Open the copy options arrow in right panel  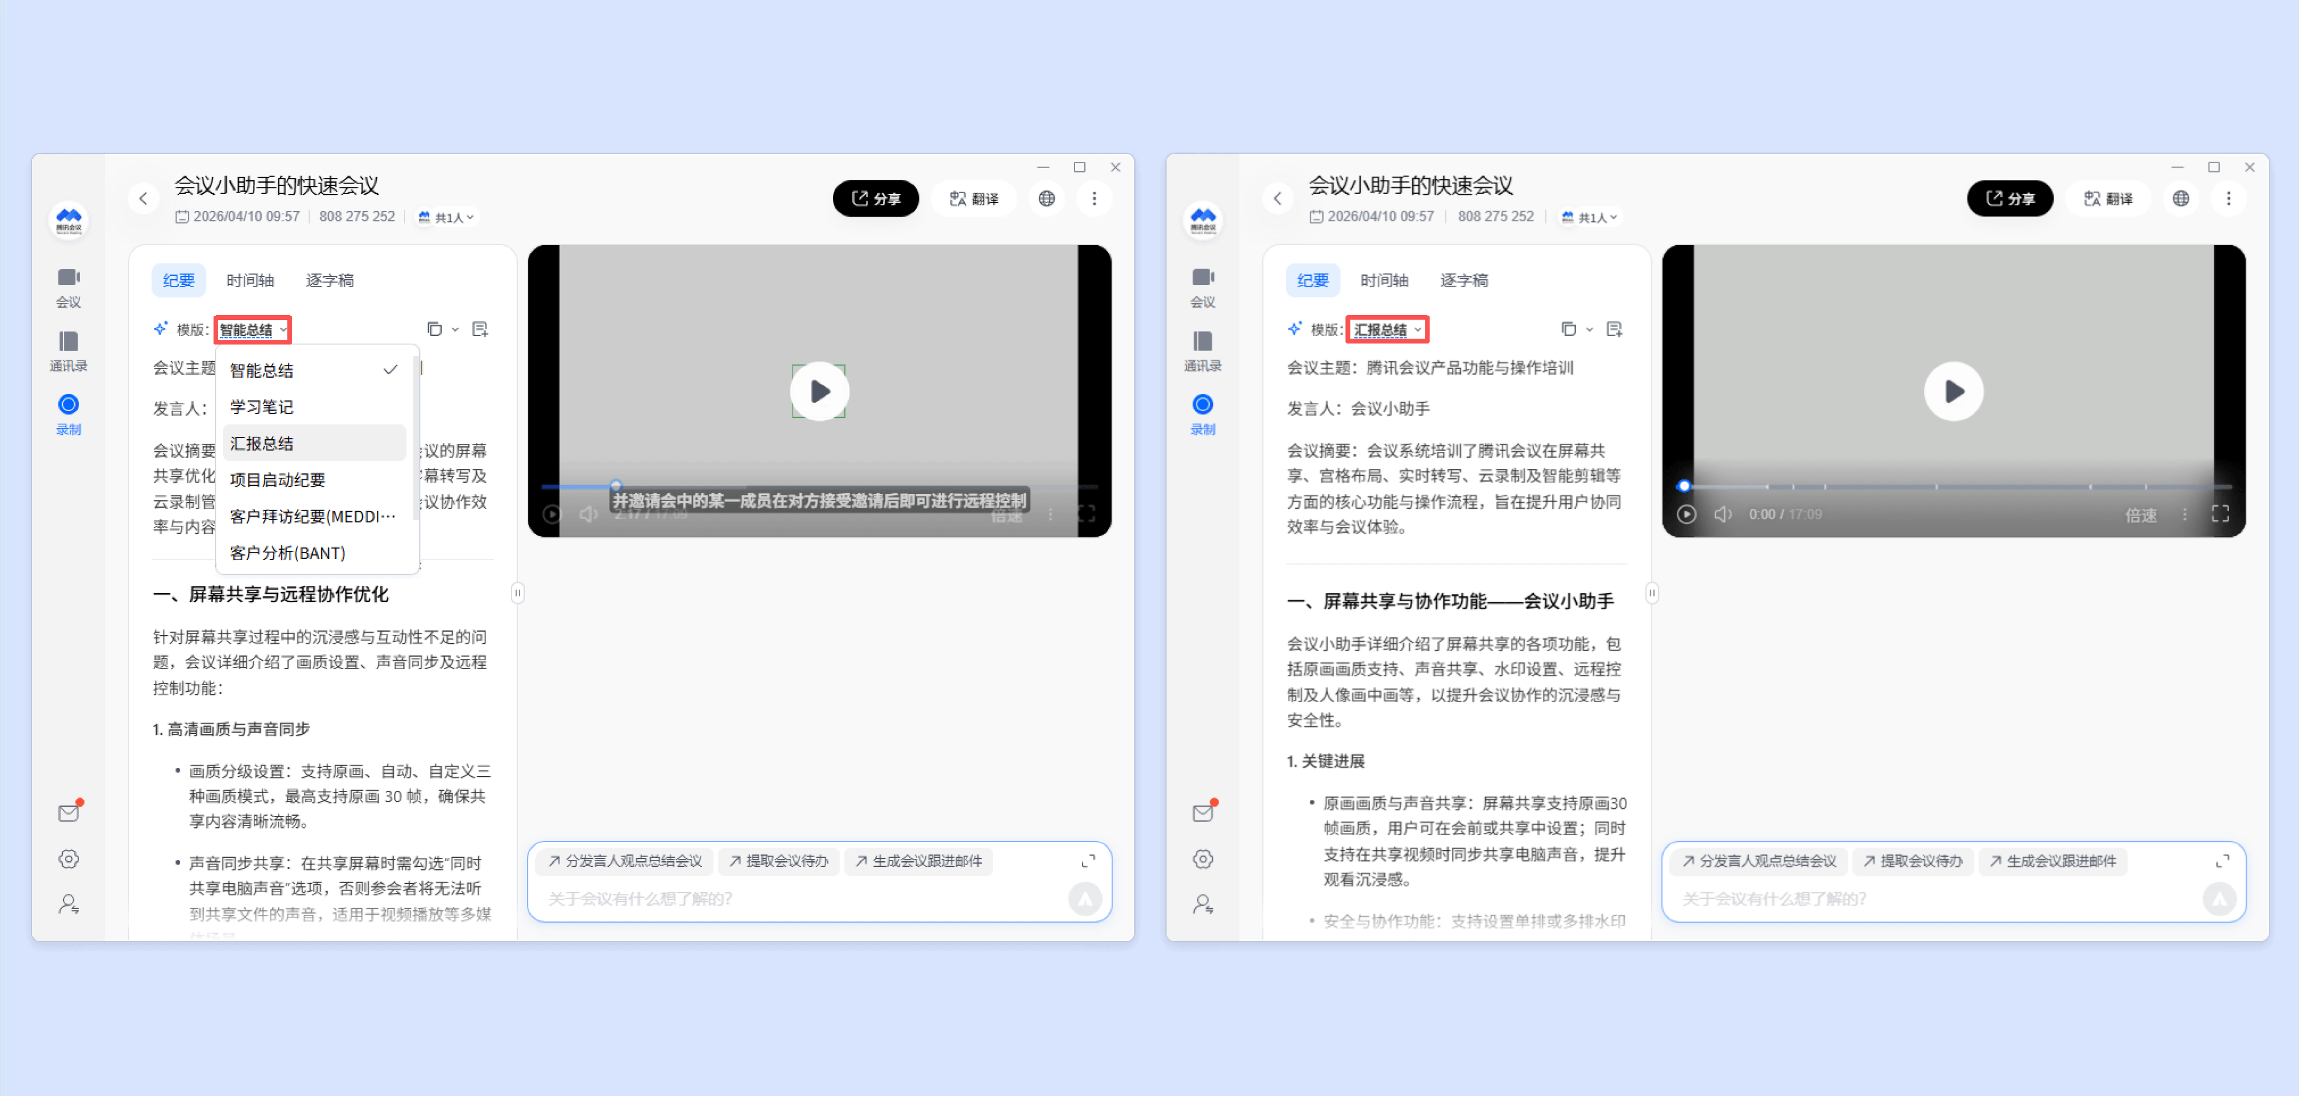tap(1589, 330)
